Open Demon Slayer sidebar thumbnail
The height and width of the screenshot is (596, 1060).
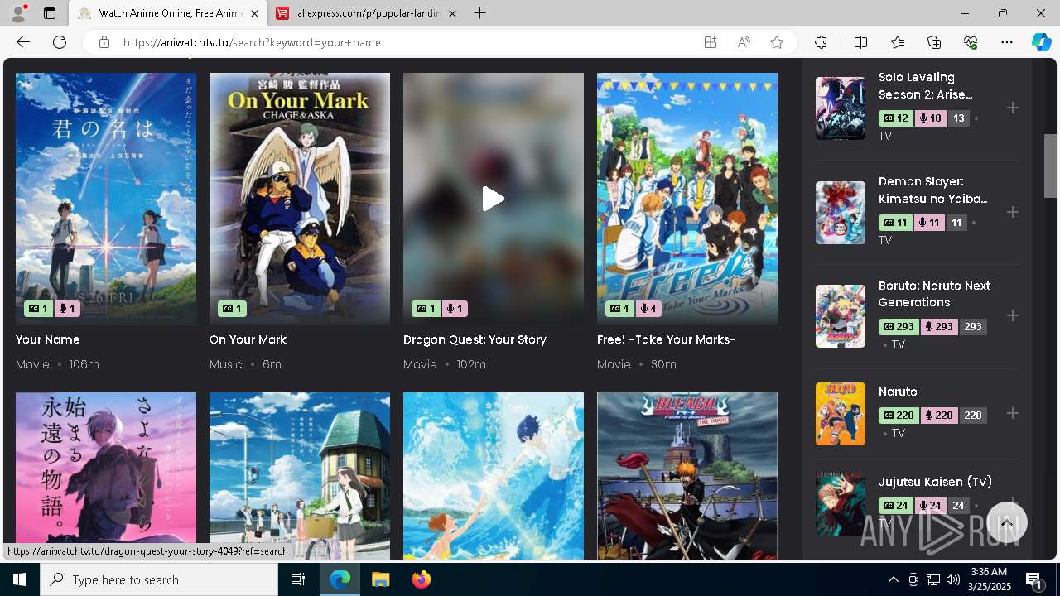pyautogui.click(x=841, y=212)
